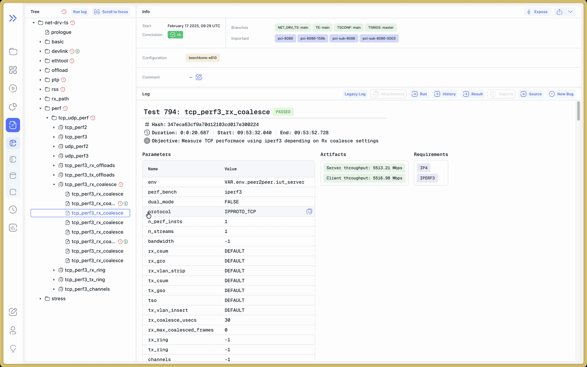Click the Run log button
The width and height of the screenshot is (587, 367).
80,12
